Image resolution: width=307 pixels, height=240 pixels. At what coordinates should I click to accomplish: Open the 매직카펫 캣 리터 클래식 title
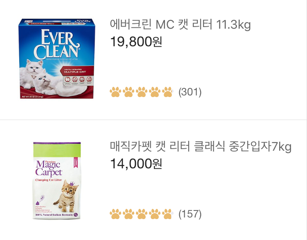201,147
